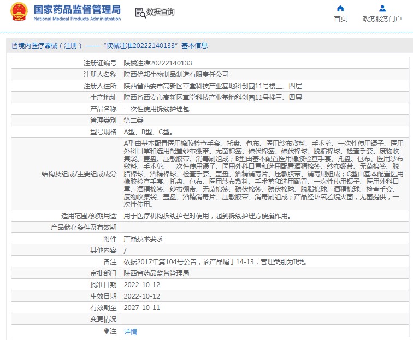Click the 生产地址 address value
The width and height of the screenshot is (413, 340).
(x=213, y=98)
